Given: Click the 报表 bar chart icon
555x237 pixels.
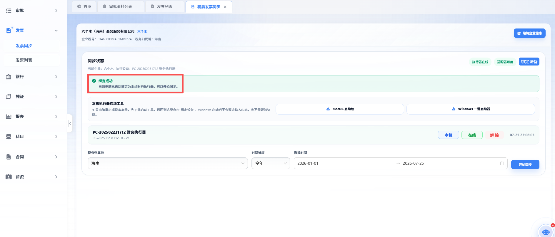Looking at the screenshot, I should point(9,117).
